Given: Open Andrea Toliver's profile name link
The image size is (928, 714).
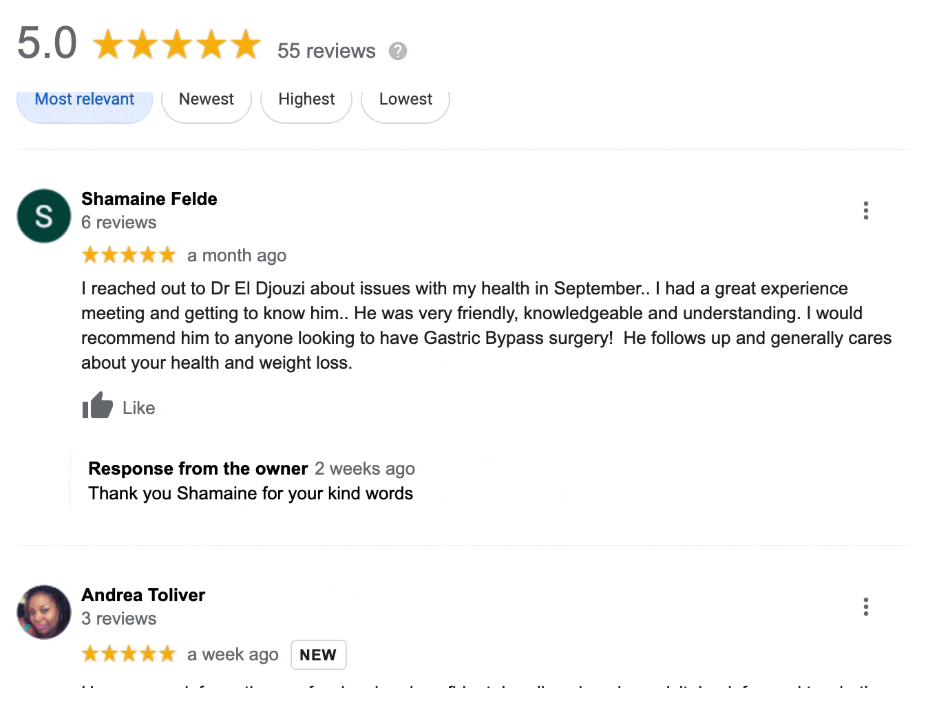Looking at the screenshot, I should click(x=143, y=595).
